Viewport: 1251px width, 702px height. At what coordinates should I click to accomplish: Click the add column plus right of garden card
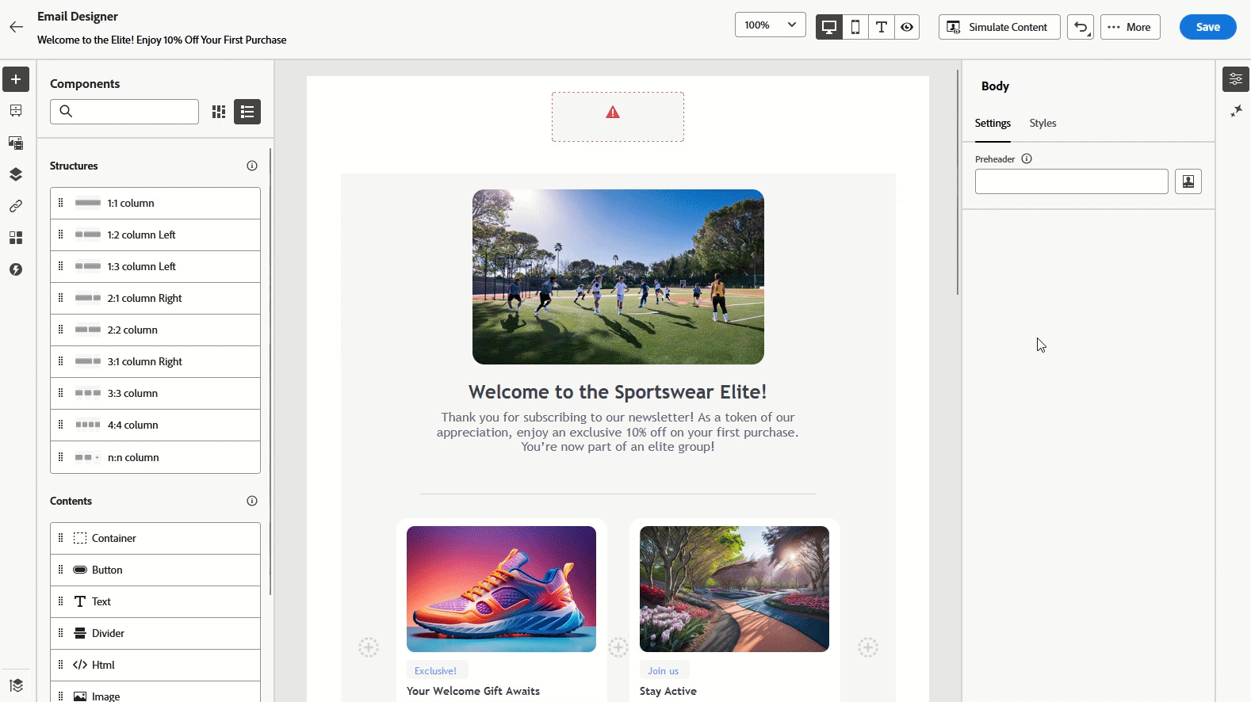pyautogui.click(x=868, y=647)
